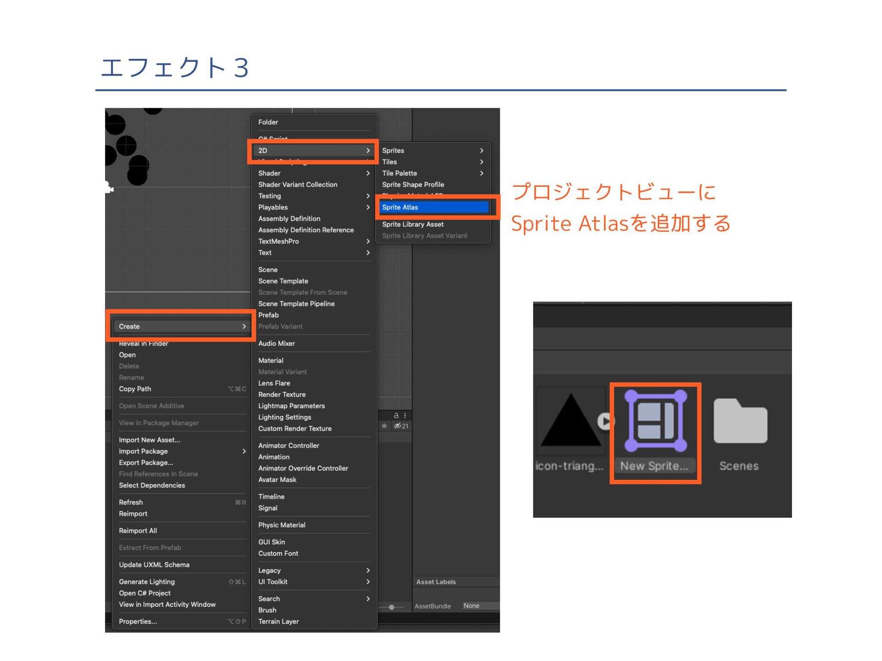The width and height of the screenshot is (882, 661).
Task: Adjust the Project icon size slider
Action: pos(391,607)
